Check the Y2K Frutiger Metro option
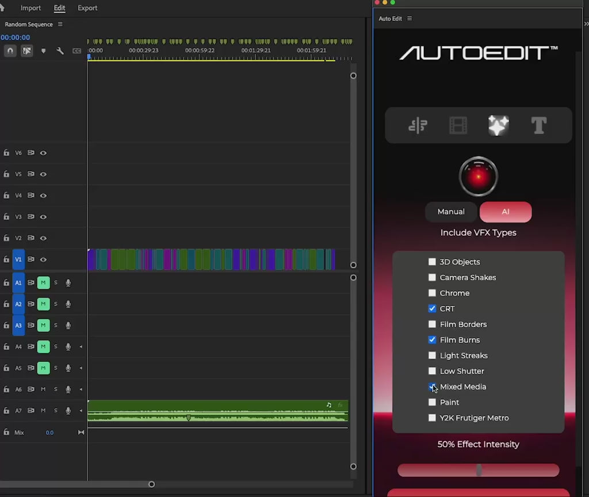 (432, 418)
